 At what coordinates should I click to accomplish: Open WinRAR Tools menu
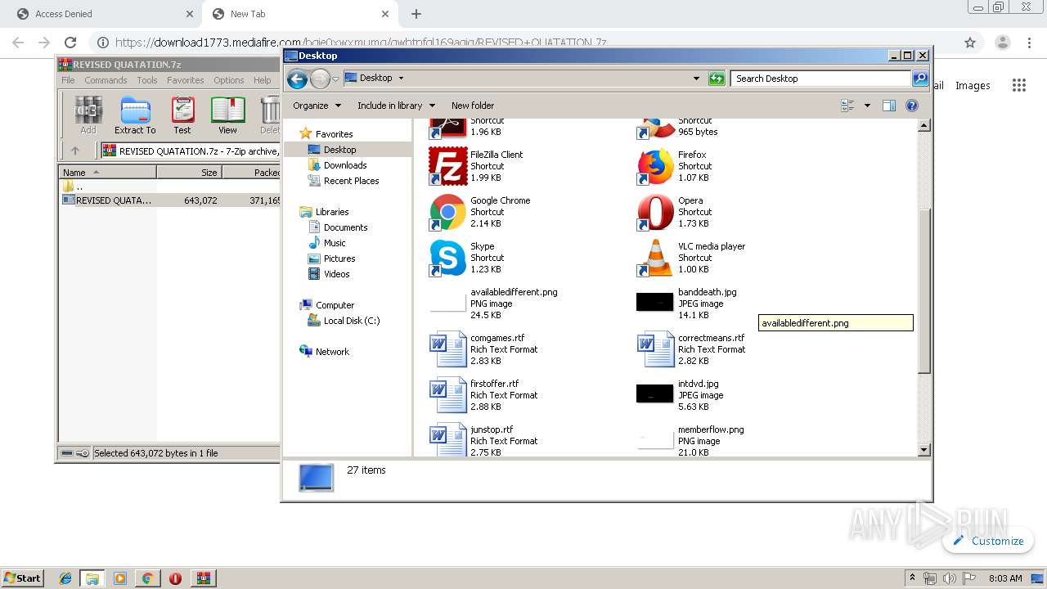pyautogui.click(x=147, y=80)
